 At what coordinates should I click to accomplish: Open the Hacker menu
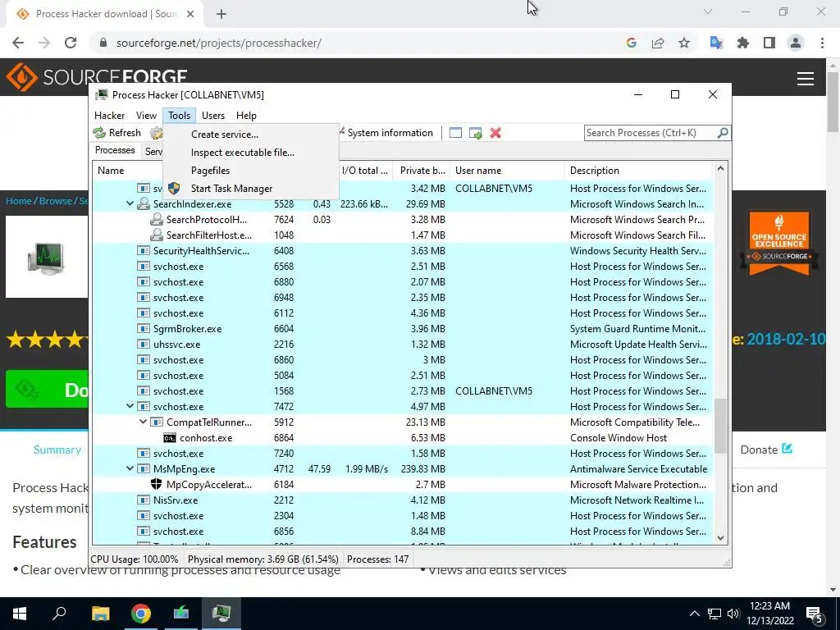pos(109,115)
